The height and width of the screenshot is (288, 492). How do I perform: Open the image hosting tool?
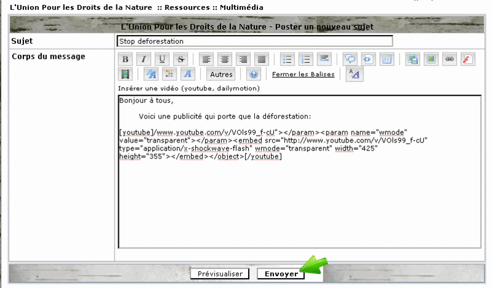point(413,59)
